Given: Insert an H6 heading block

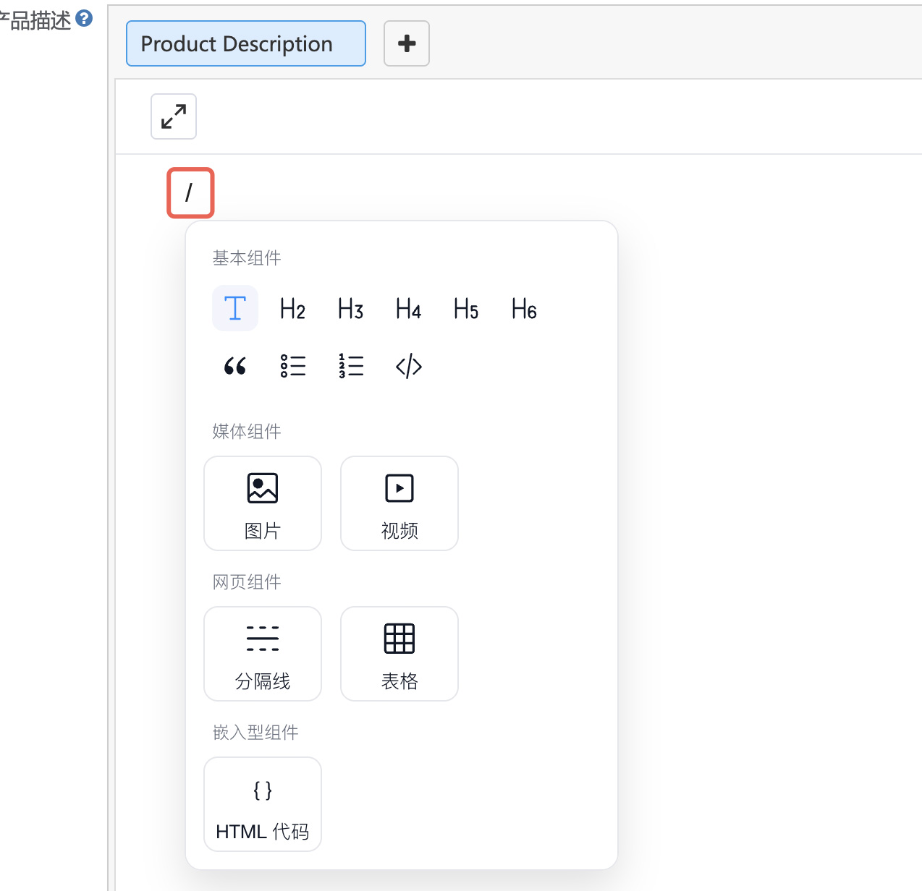Looking at the screenshot, I should click(x=525, y=308).
